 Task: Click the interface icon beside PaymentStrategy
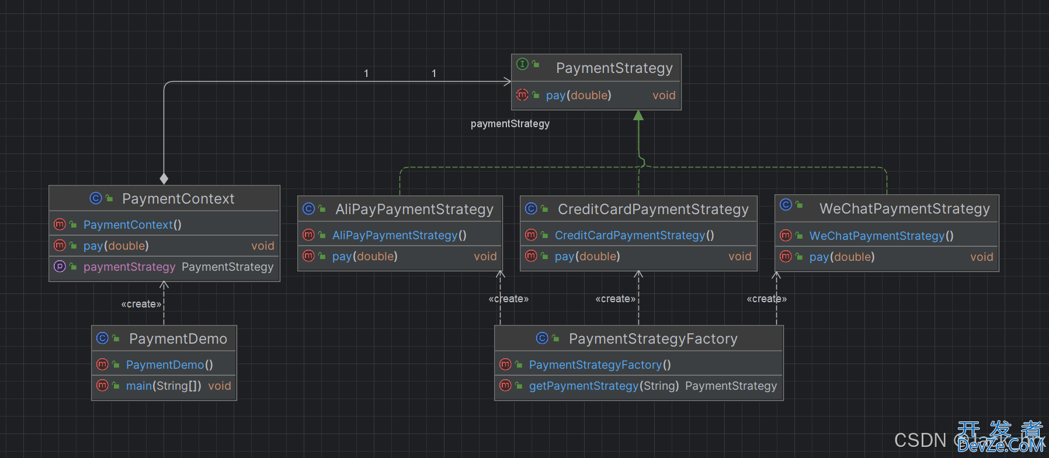pyautogui.click(x=523, y=64)
